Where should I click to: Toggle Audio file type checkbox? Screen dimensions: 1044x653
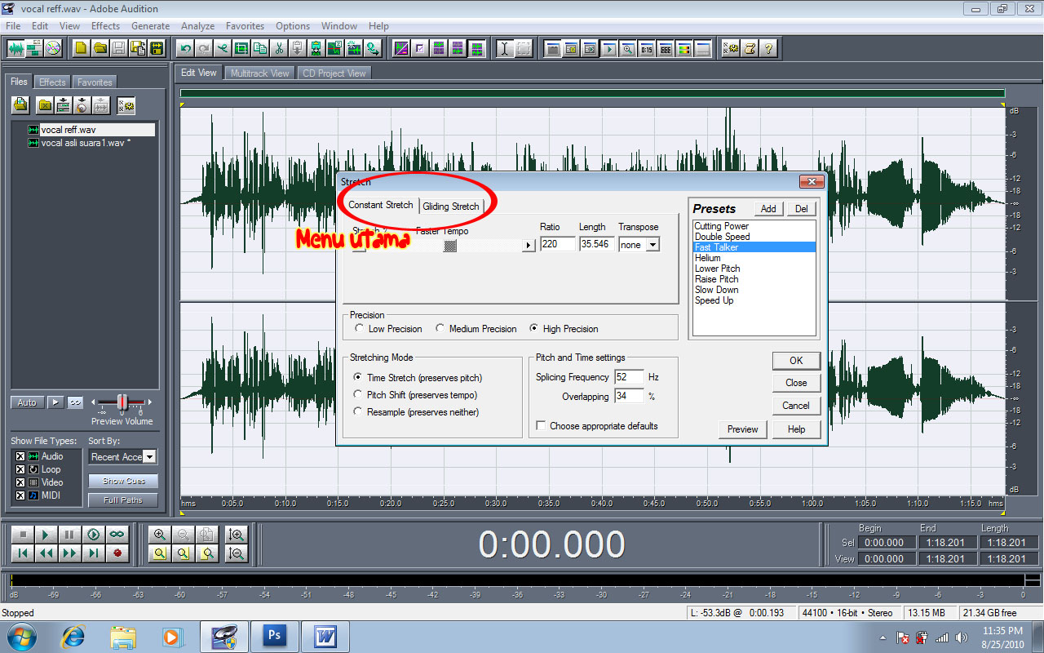pyautogui.click(x=20, y=456)
